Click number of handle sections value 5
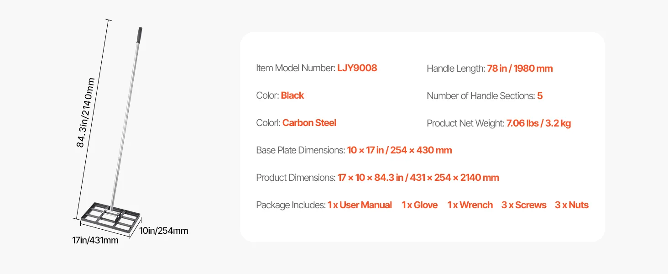 click(540, 96)
